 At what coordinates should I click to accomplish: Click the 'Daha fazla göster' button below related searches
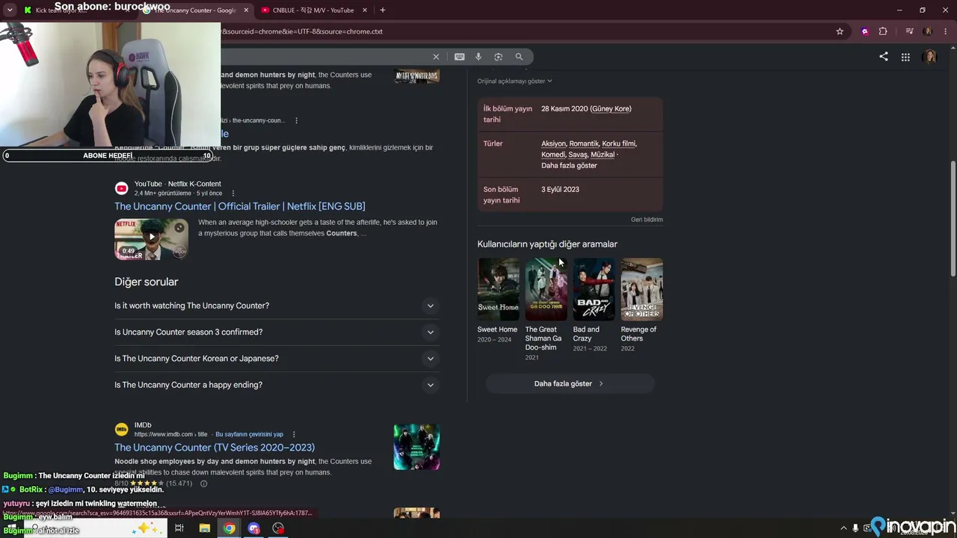(x=570, y=384)
